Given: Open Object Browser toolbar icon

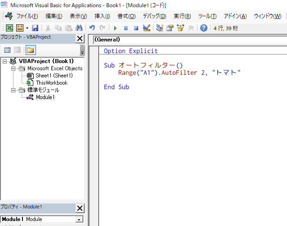Looking at the screenshot, I should click(180, 28).
